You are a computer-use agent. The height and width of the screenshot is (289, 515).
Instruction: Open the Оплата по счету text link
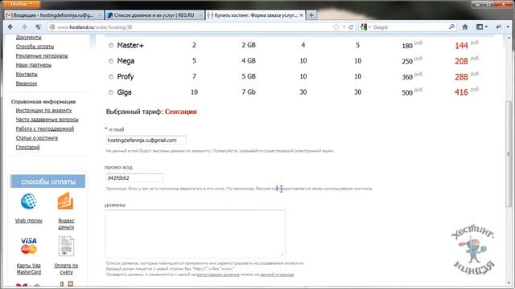point(66,269)
